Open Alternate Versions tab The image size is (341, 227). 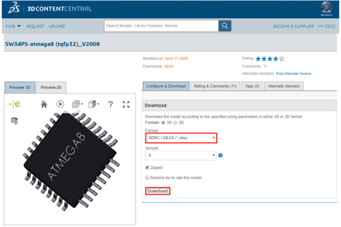(284, 86)
